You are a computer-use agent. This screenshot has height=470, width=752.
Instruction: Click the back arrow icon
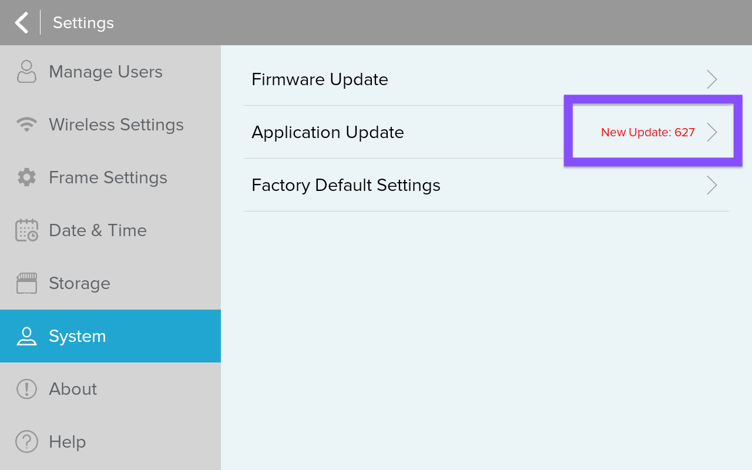[x=22, y=23]
